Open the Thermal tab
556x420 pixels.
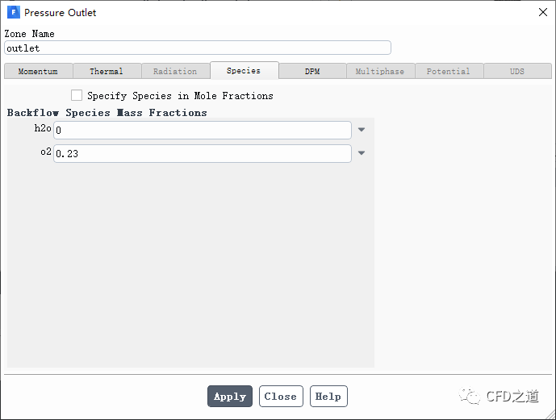click(107, 71)
